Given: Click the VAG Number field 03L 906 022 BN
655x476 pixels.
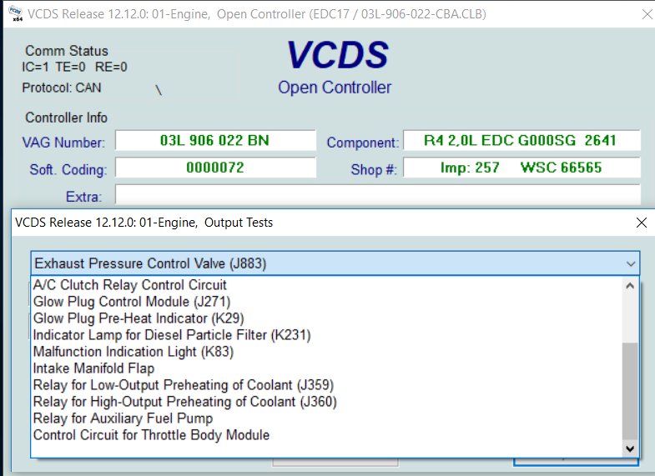Looking at the screenshot, I should (x=215, y=141).
